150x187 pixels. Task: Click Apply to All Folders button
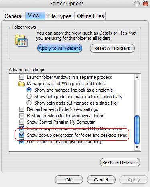60,48
